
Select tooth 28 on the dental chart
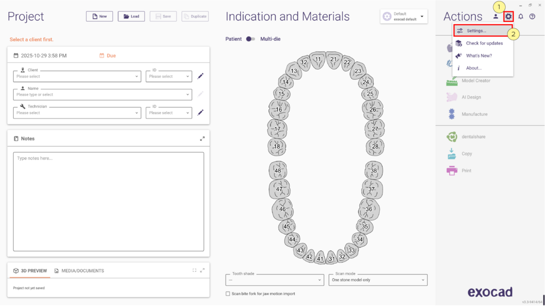375,146
